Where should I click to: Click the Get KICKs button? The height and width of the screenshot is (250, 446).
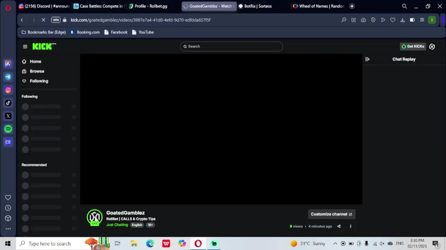click(413, 47)
